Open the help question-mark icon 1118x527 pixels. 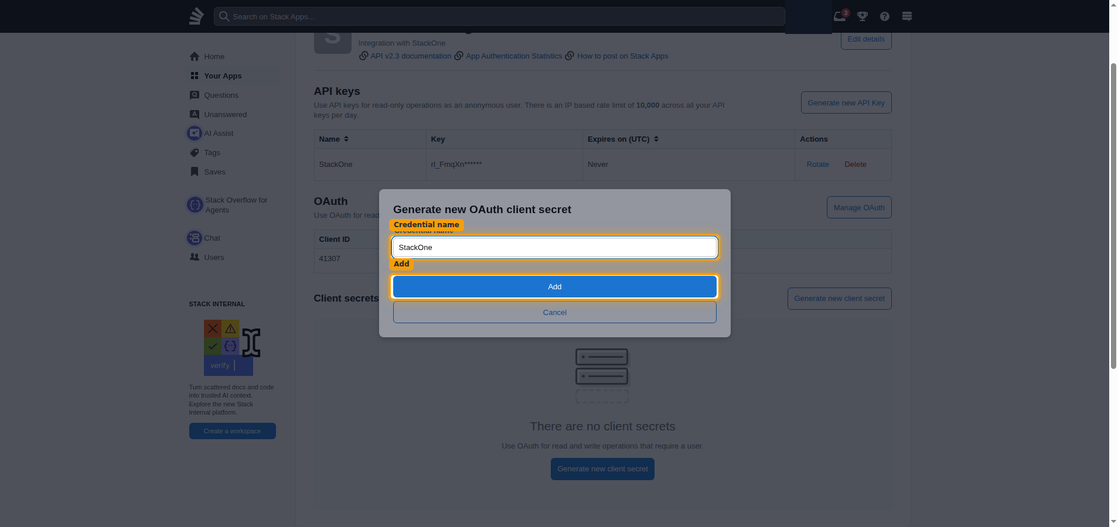(x=885, y=16)
